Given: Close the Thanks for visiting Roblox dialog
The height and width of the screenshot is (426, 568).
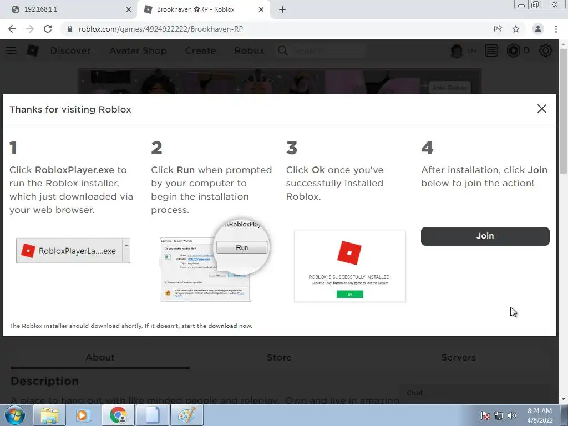Looking at the screenshot, I should tap(541, 109).
